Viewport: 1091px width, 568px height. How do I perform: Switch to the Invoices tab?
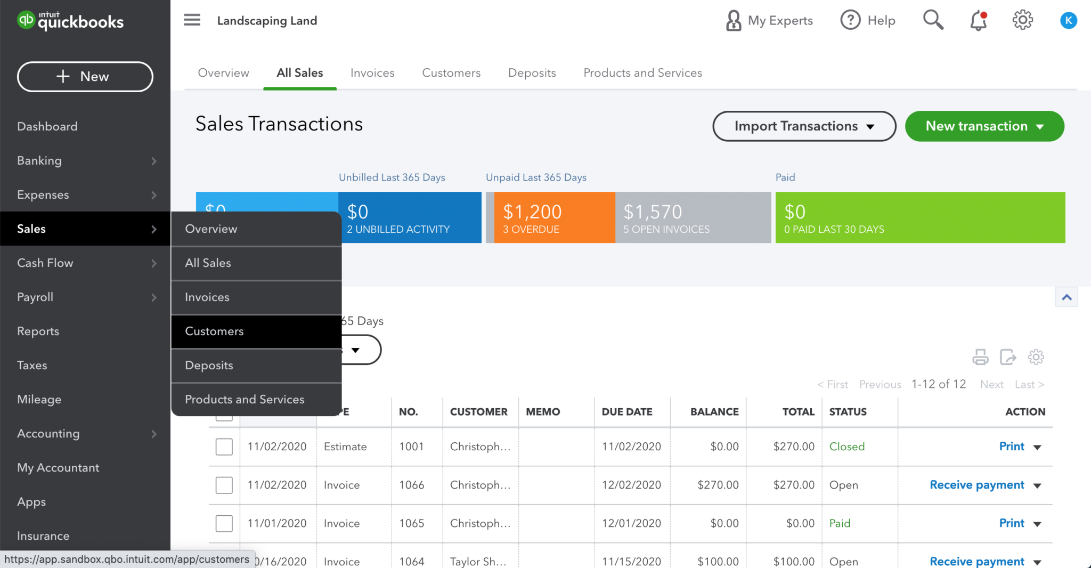(372, 72)
